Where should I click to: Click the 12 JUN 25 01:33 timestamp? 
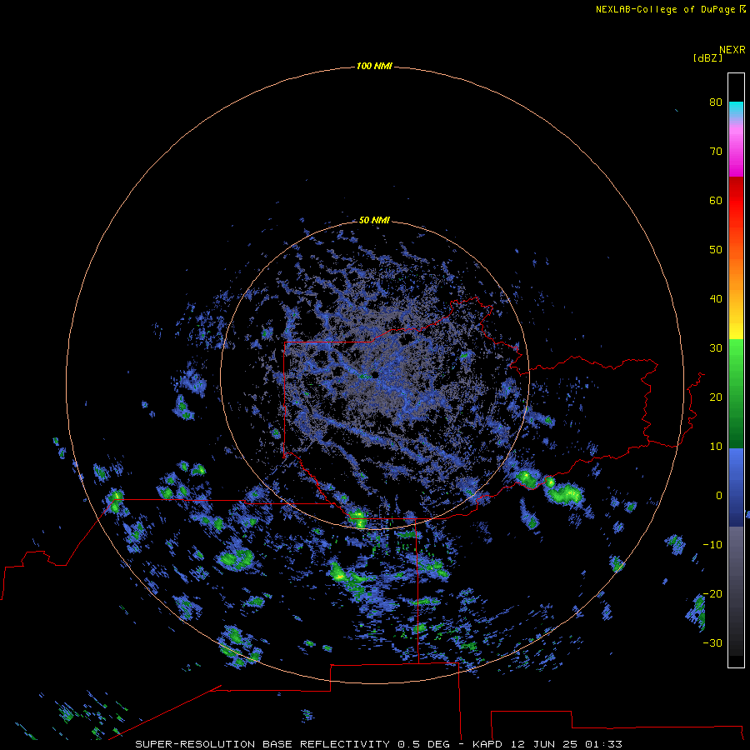coord(567,744)
